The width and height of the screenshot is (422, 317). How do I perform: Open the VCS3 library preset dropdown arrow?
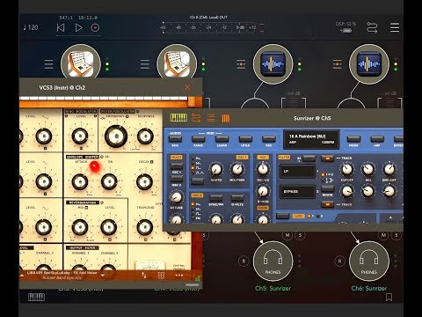tap(103, 276)
